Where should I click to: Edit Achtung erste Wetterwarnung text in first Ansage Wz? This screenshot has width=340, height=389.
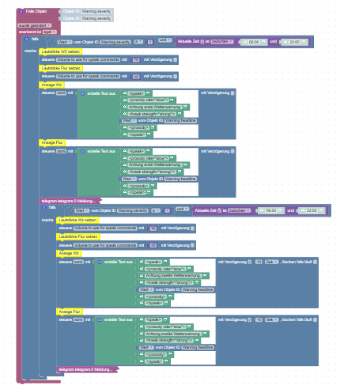pyautogui.click(x=155, y=107)
